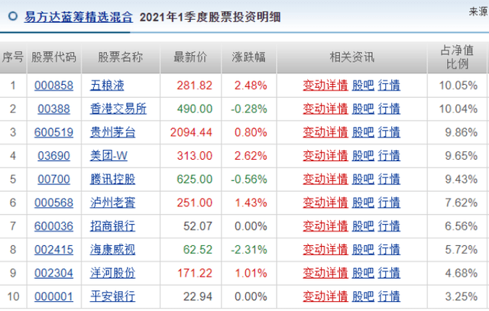
Task: Click the 最新价 column header
Action: point(190,57)
